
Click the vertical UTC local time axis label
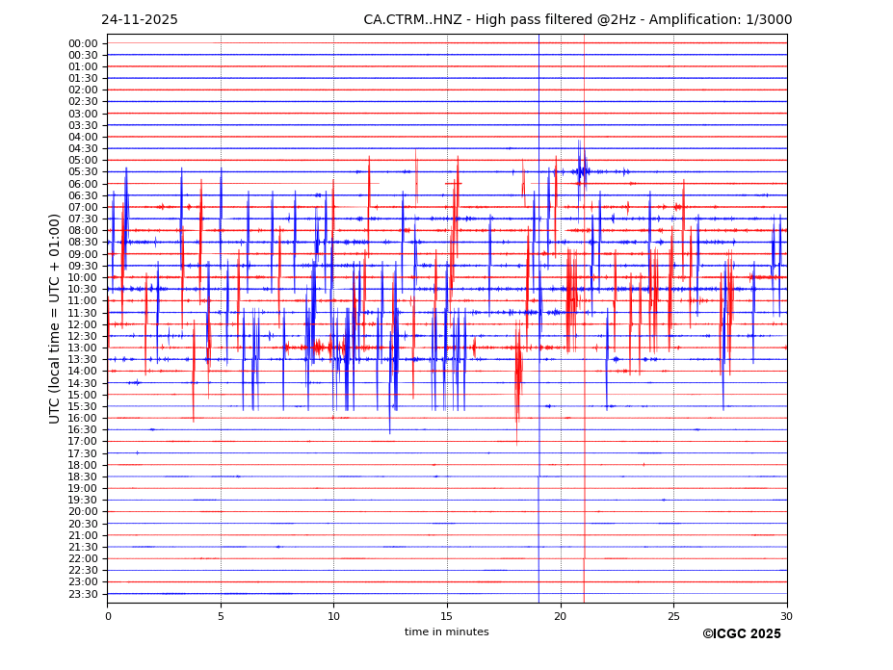click(x=55, y=318)
